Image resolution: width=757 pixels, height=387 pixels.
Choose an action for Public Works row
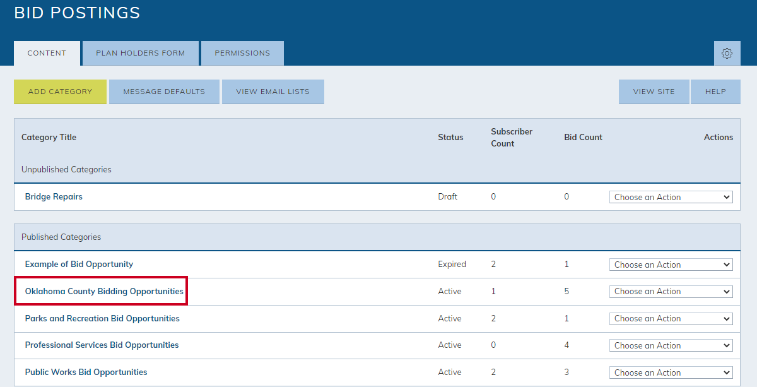click(x=671, y=372)
